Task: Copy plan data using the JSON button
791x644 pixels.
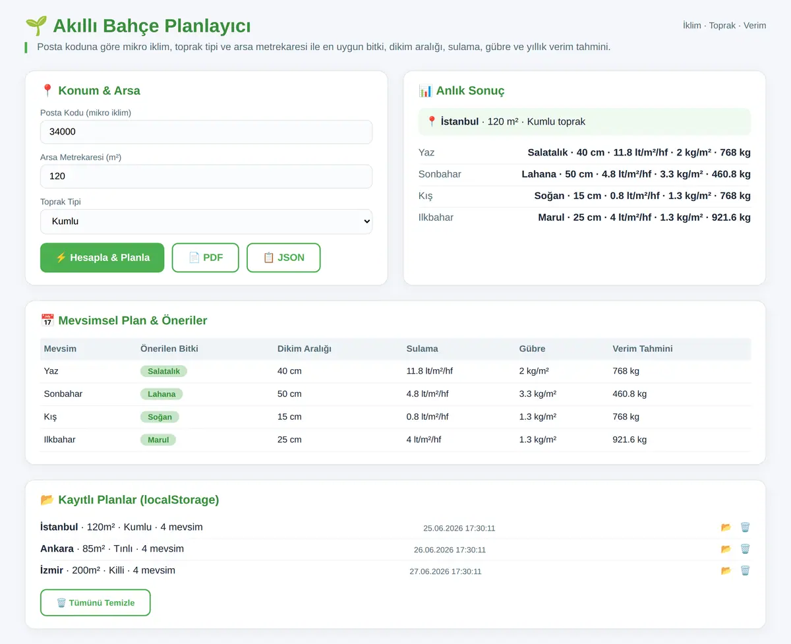Action: 283,258
